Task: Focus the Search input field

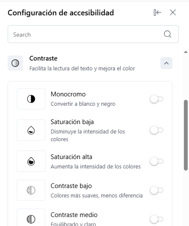Action: 93,34
